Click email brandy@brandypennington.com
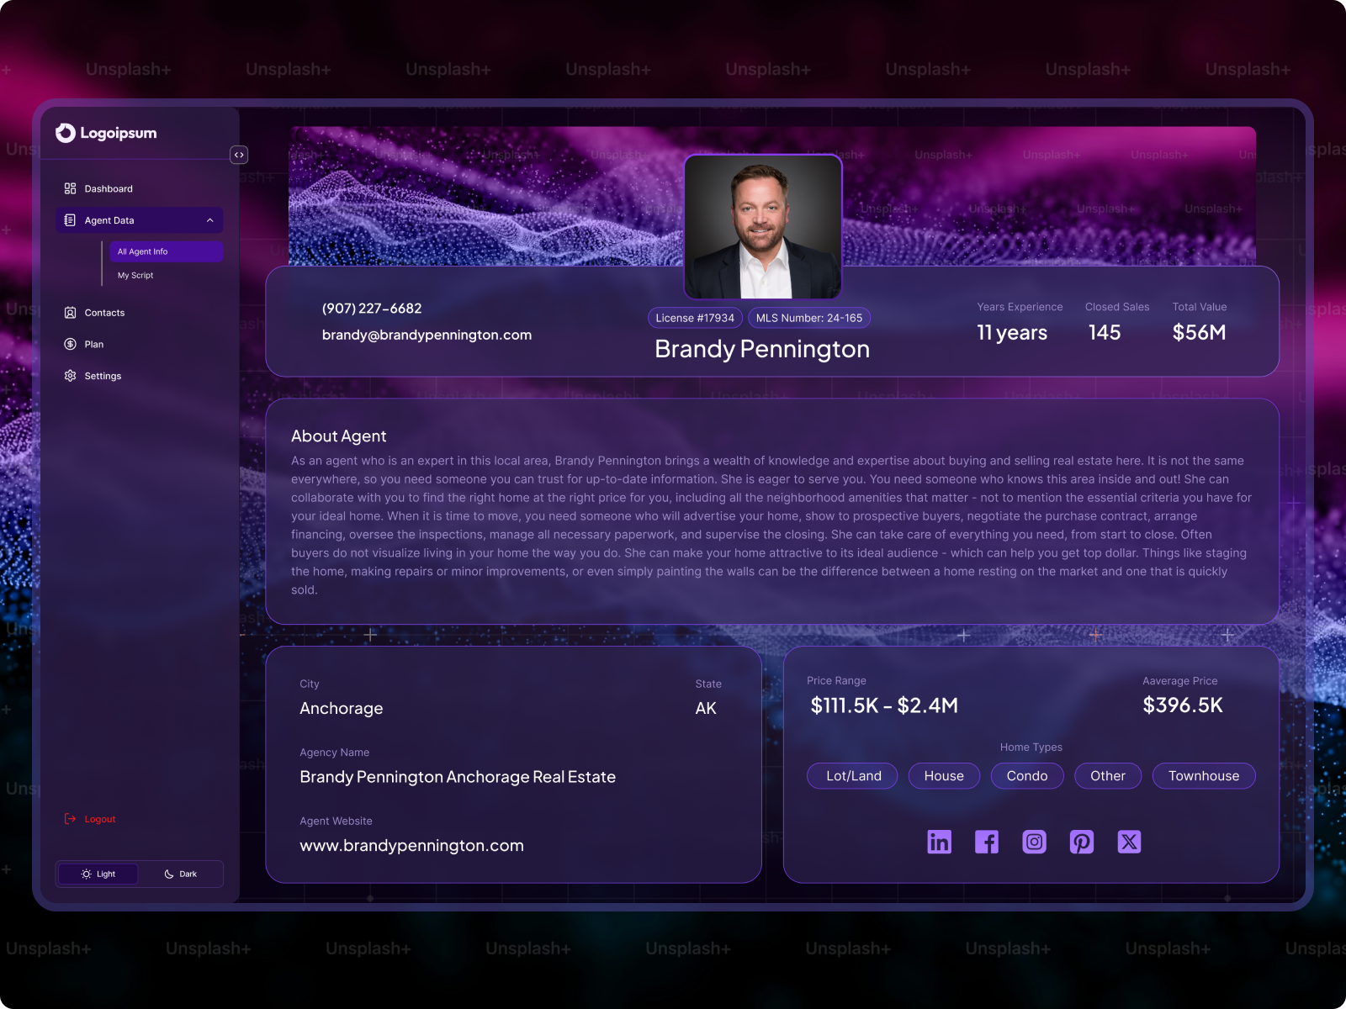 pyautogui.click(x=427, y=335)
